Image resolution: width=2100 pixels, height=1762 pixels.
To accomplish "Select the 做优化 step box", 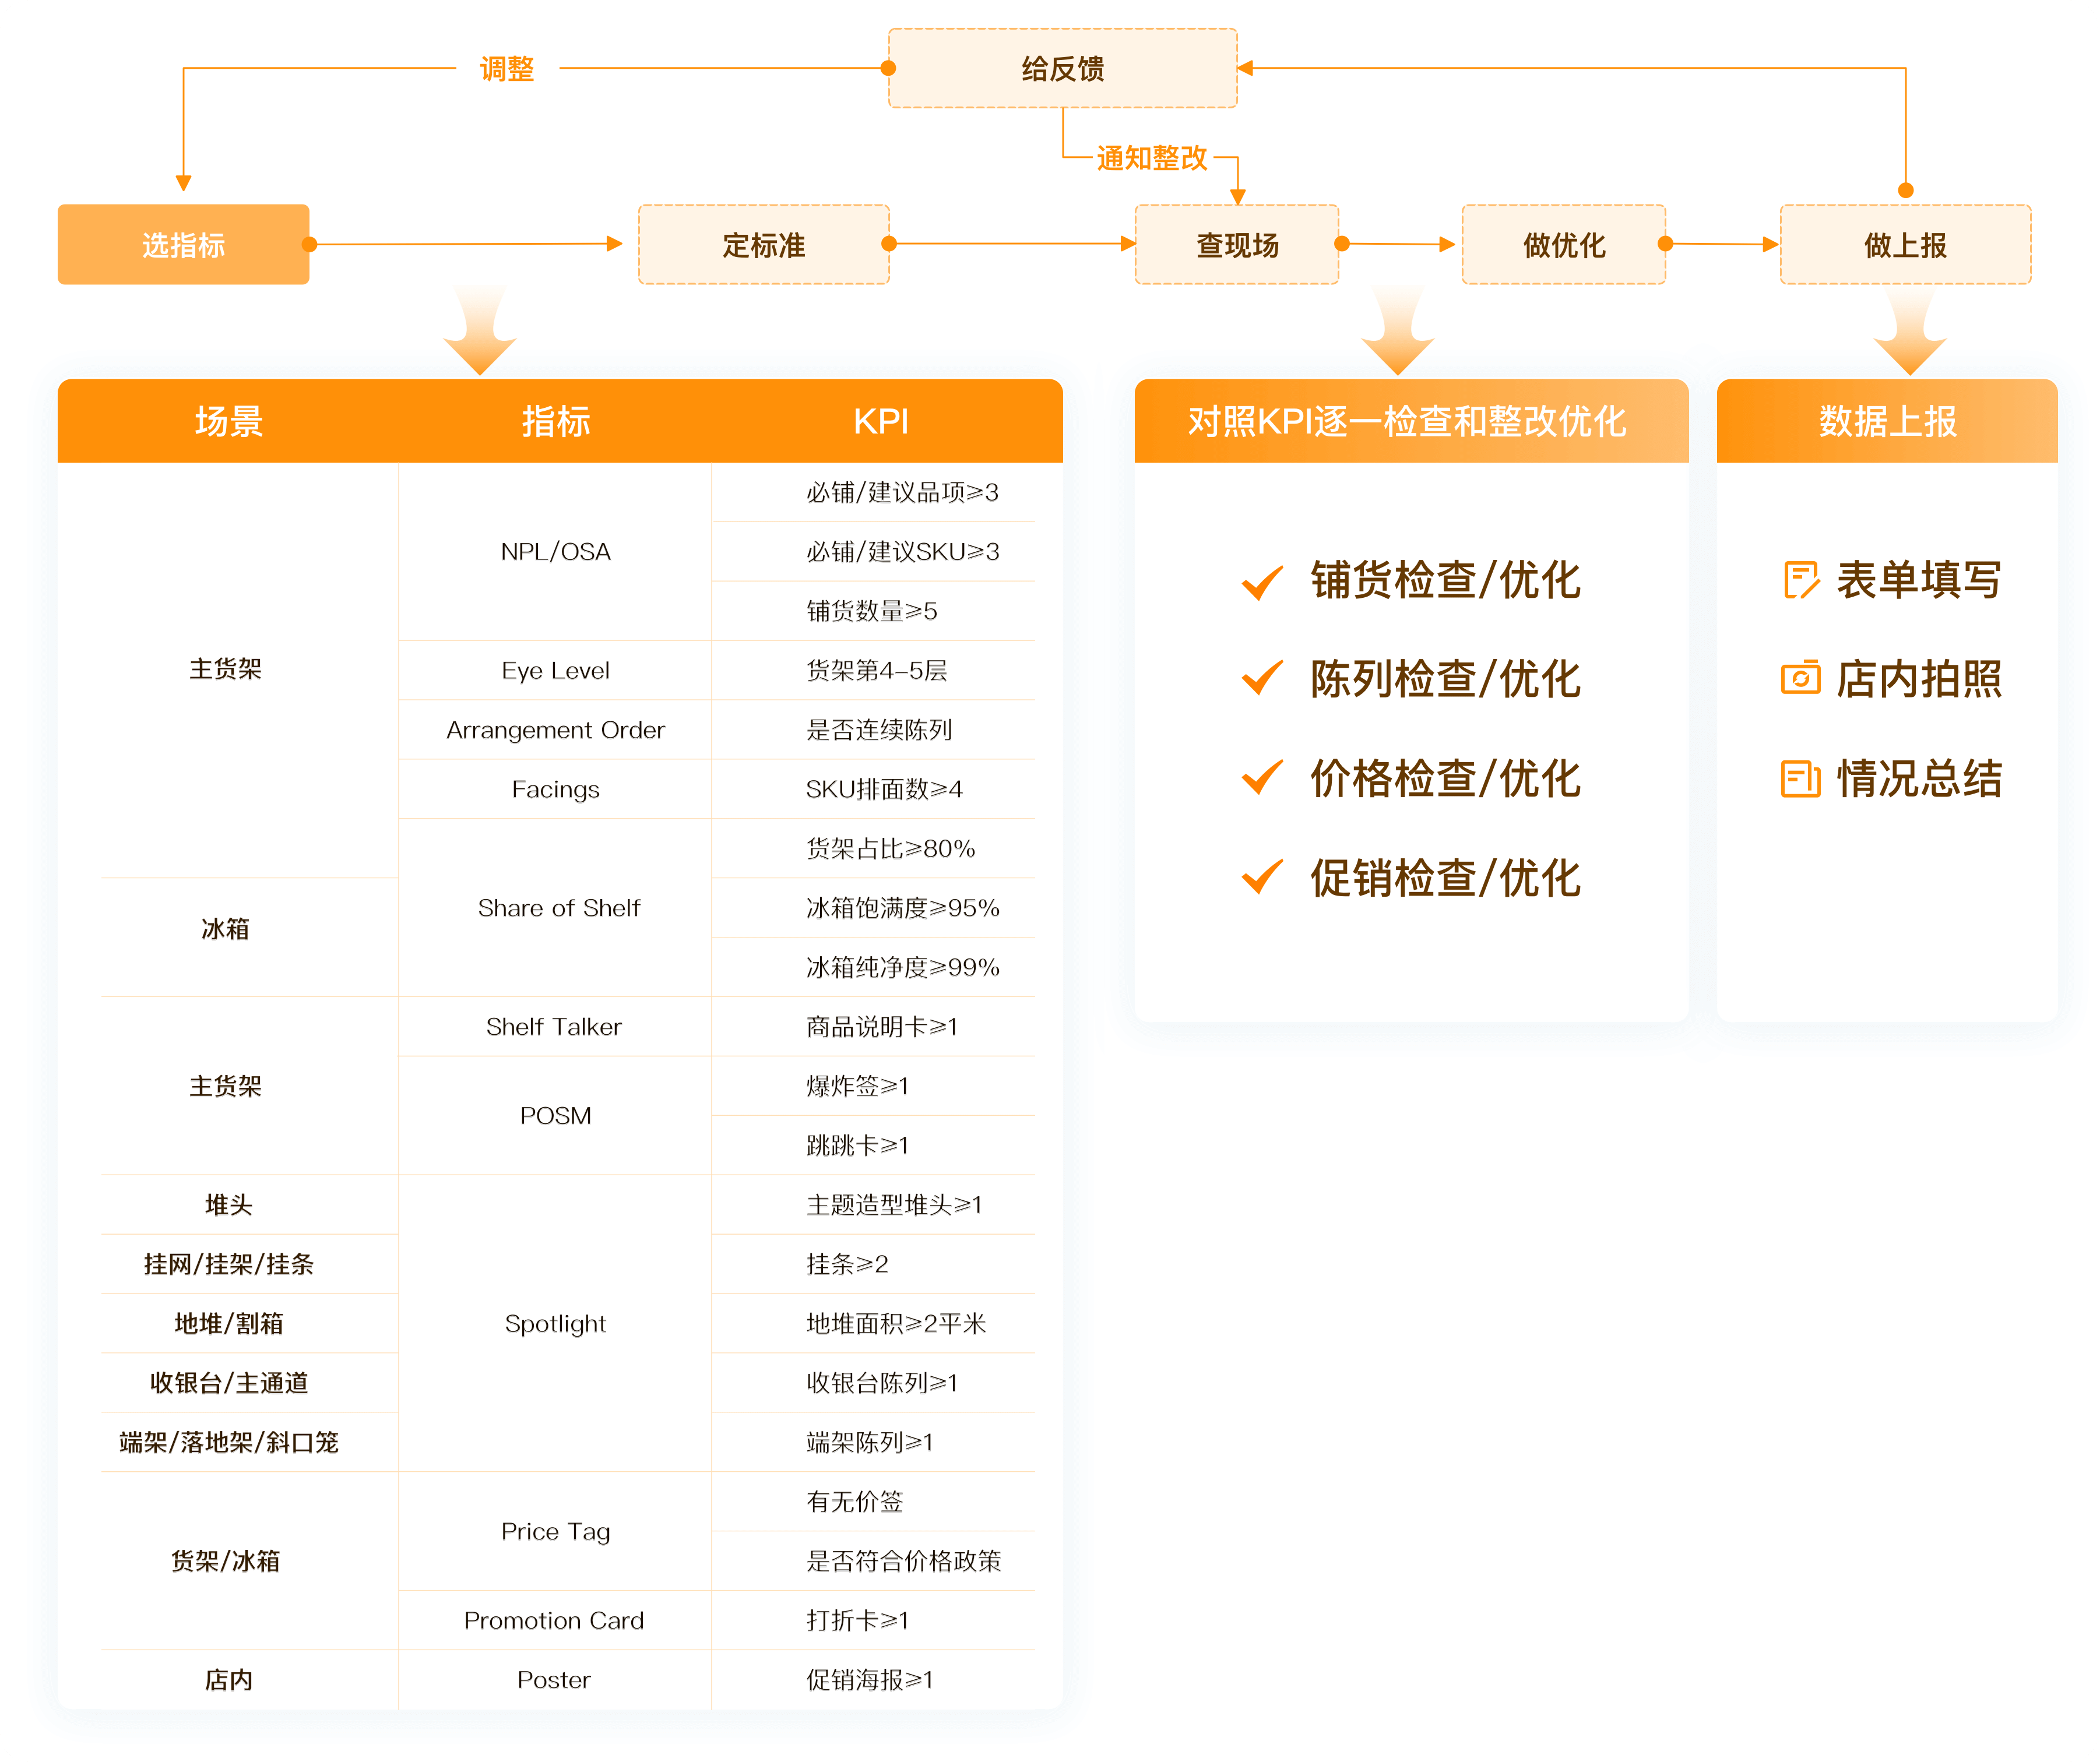I will [1564, 245].
